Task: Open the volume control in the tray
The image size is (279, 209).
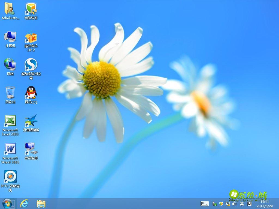Action: click(235, 204)
